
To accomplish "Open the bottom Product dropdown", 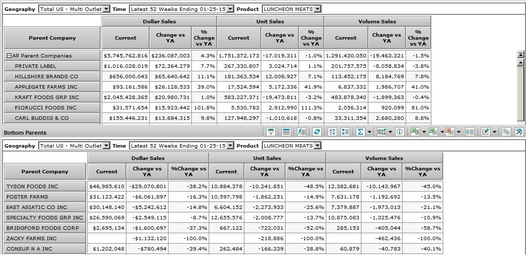I will pos(317,146).
